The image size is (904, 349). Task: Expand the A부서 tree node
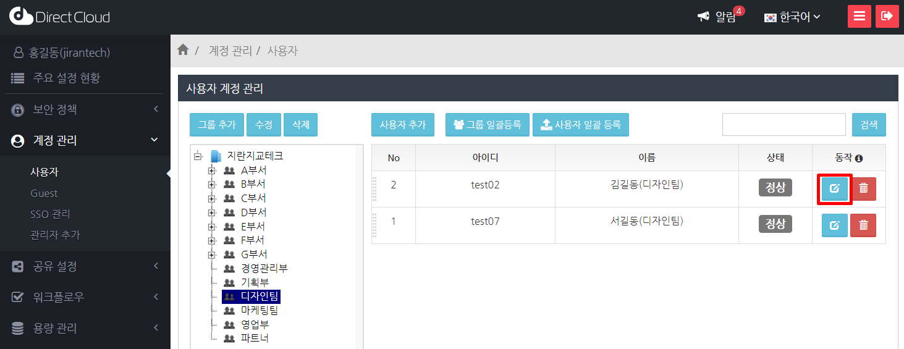(x=212, y=170)
